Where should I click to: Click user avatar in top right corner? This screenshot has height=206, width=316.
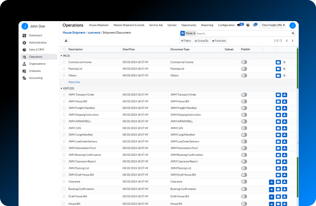tap(292, 25)
